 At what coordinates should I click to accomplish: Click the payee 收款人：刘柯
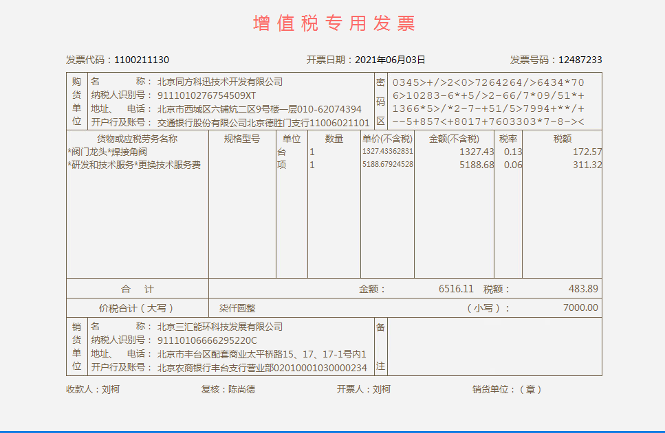[93, 389]
